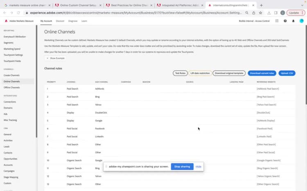Open Touchpoint Settings in the sidebar
The width and height of the screenshot is (307, 191).
(14, 55)
